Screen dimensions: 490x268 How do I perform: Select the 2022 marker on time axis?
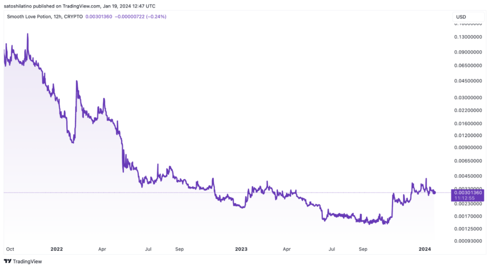[56, 249]
